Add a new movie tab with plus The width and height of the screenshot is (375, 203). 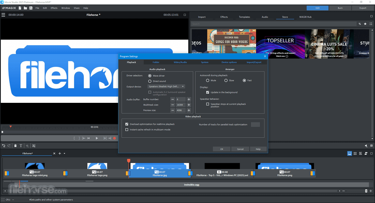click(x=60, y=153)
